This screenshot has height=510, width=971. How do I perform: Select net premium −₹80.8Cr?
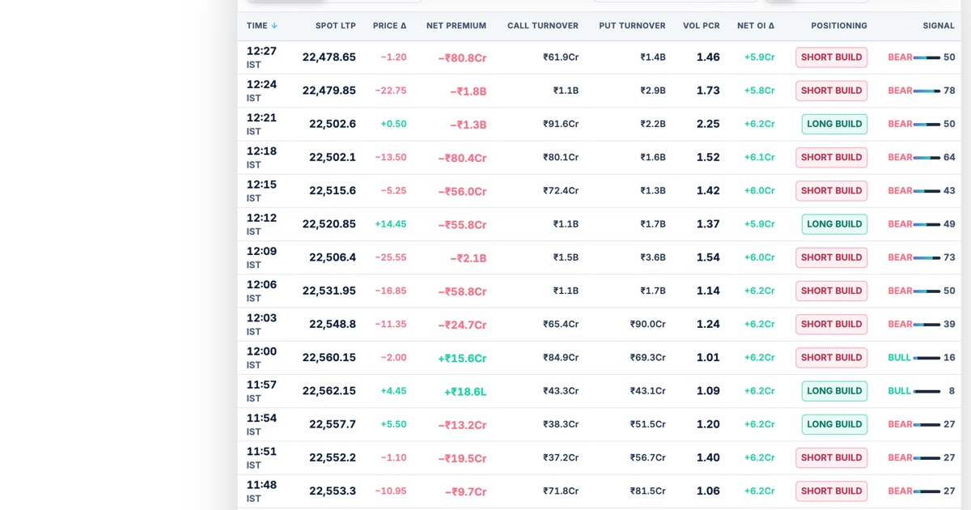tap(462, 58)
